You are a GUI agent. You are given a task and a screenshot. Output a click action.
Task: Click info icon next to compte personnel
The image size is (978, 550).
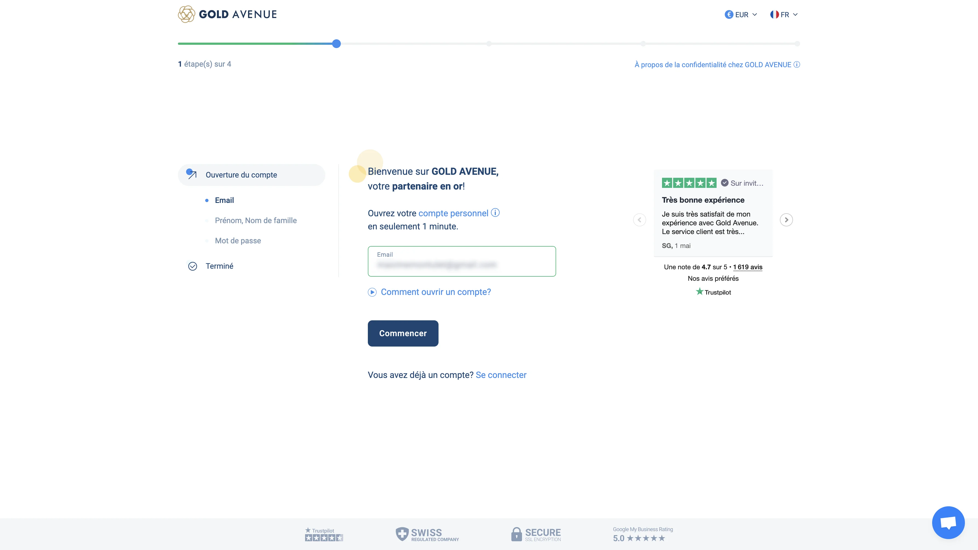click(495, 213)
